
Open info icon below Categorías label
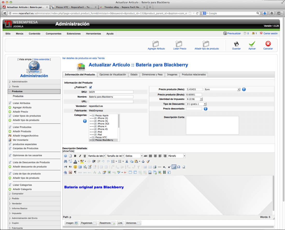tap(85, 121)
